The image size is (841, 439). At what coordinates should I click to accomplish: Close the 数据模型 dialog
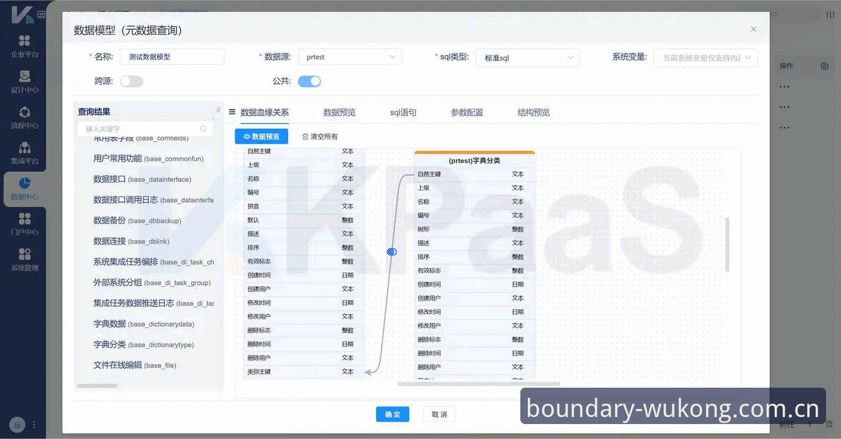click(x=753, y=29)
